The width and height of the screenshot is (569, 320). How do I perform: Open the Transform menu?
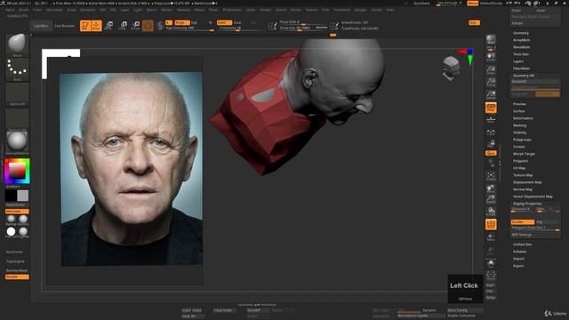coord(341,10)
